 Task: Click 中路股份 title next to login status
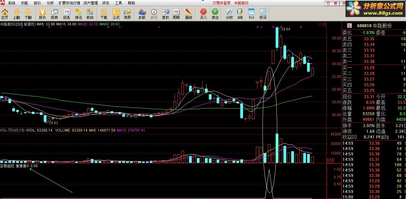pyautogui.click(x=241, y=3)
